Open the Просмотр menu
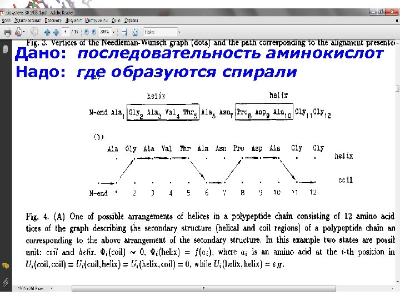The image size is (400, 300). click(x=53, y=21)
